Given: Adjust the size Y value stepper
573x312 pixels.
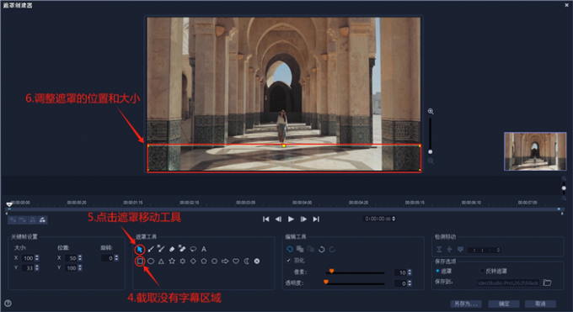Looking at the screenshot, I should [x=36, y=267].
